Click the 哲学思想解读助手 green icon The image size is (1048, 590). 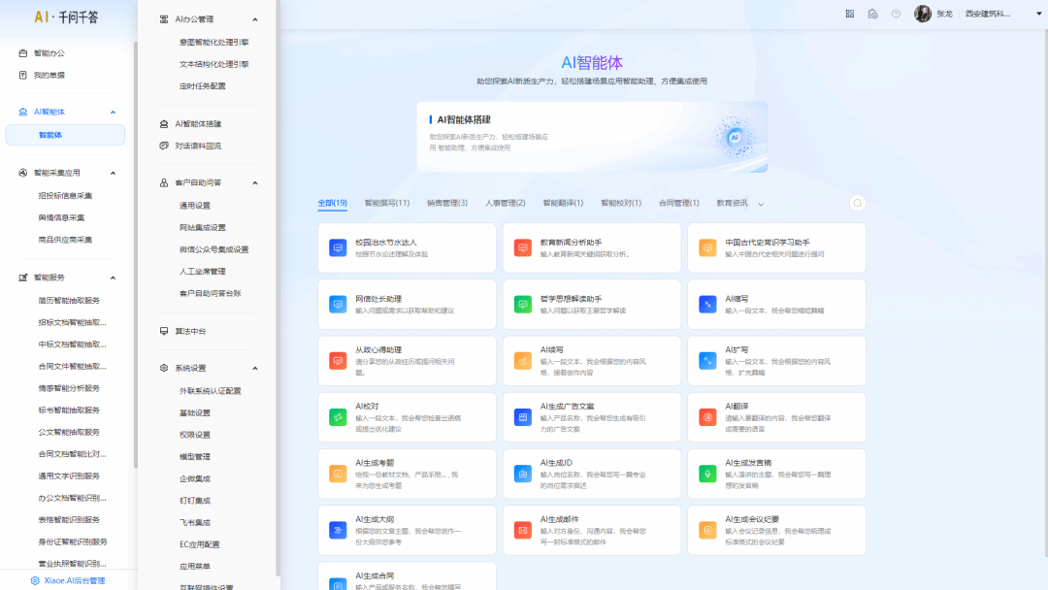tap(523, 304)
